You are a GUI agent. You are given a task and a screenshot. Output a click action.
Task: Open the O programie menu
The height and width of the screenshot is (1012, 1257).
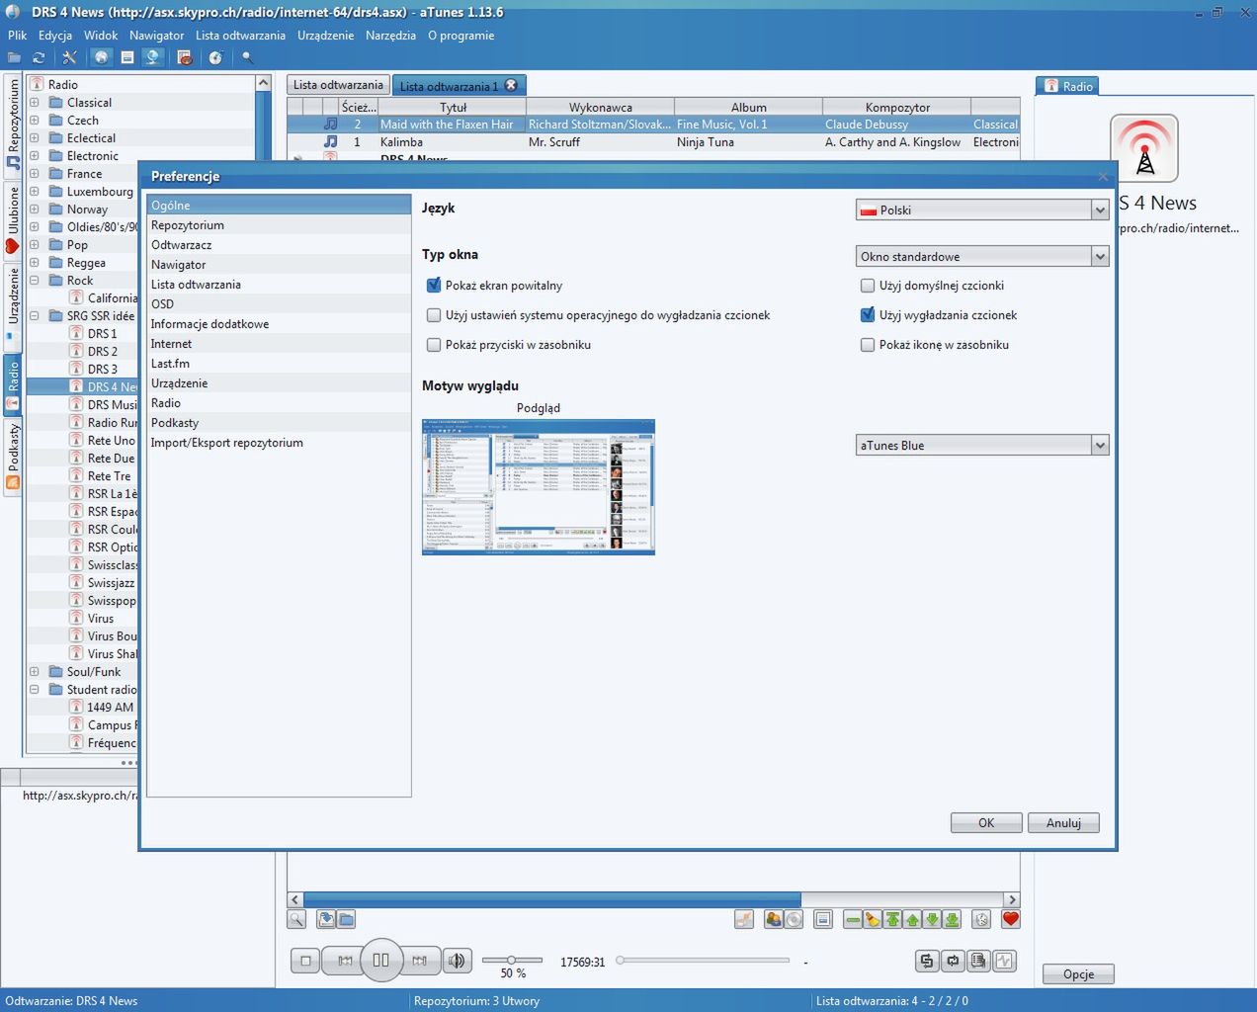point(461,36)
